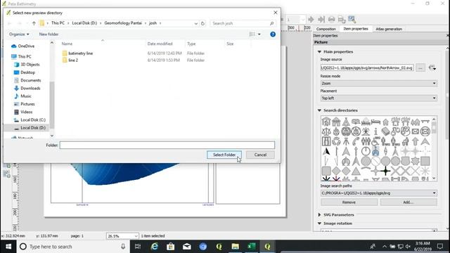Pick the black plus-cross SVG thumbnail
This screenshot has height=253, width=450.
click(385, 171)
